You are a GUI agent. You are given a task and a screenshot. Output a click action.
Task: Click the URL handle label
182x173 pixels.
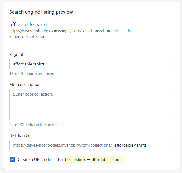pos(20,135)
